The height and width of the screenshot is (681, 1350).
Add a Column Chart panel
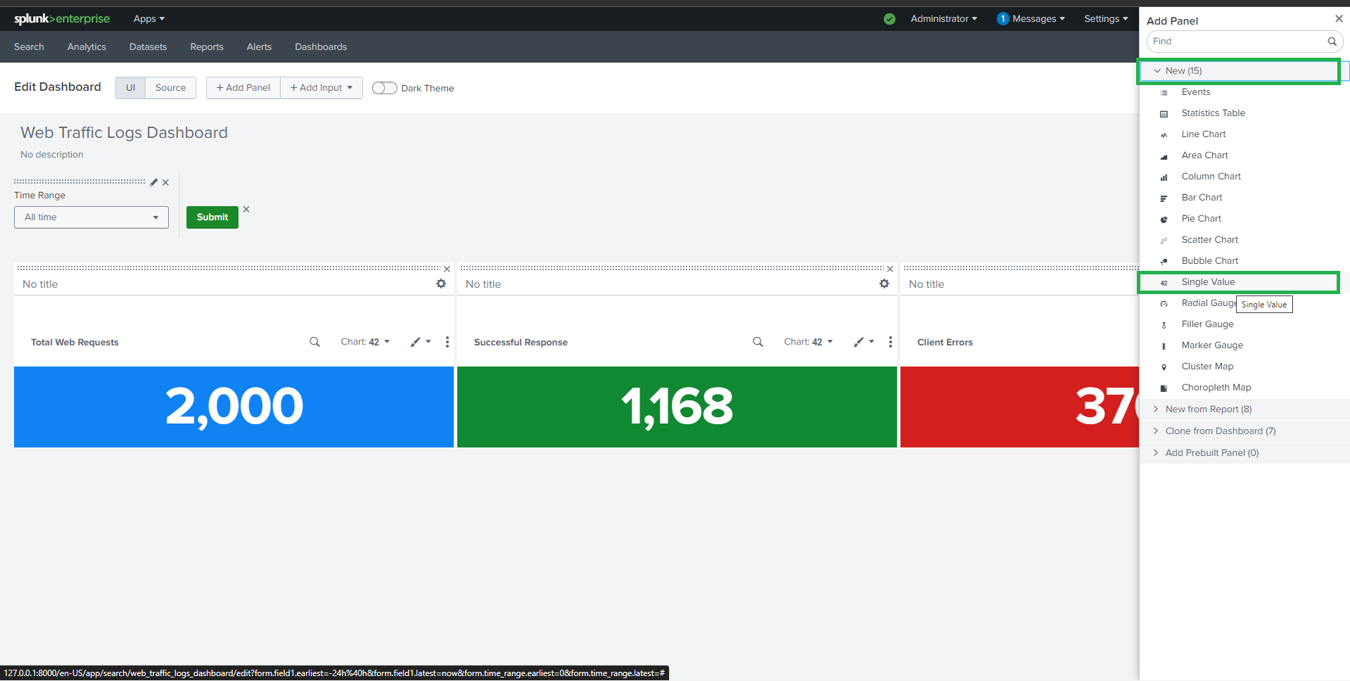(1211, 177)
